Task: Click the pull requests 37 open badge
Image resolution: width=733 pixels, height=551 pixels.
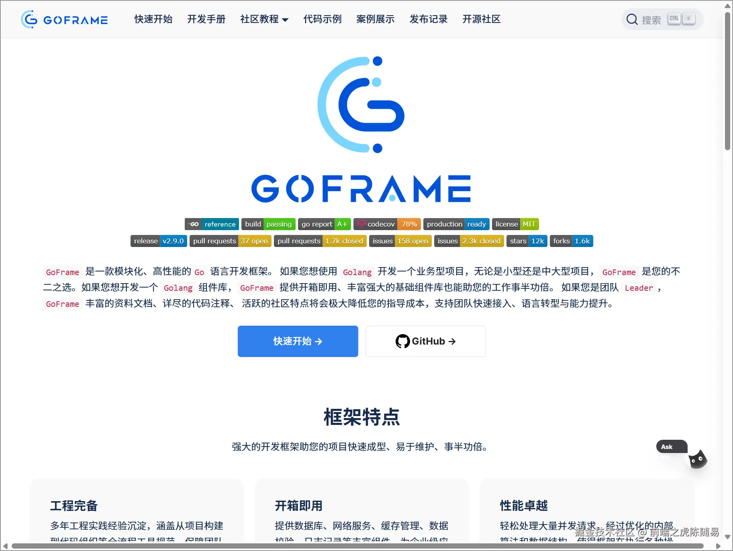Action: click(230, 241)
